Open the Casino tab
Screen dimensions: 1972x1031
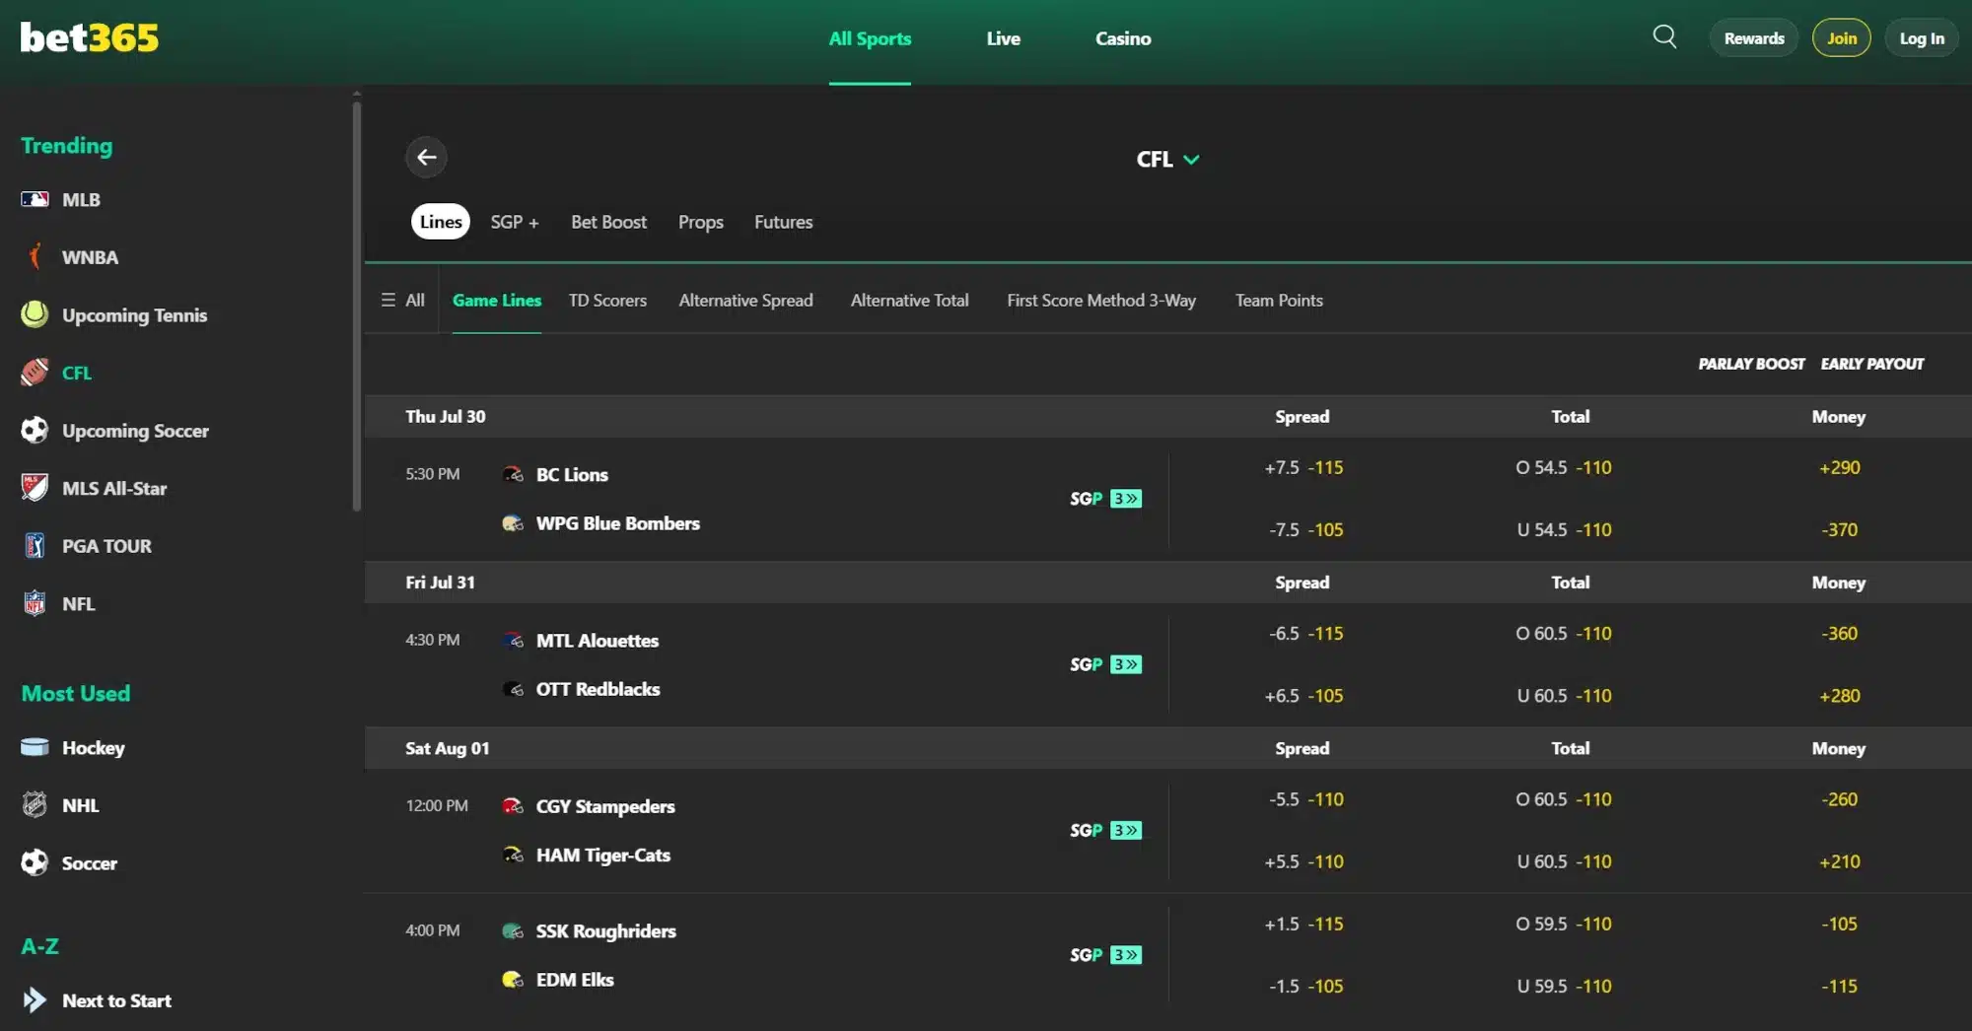tap(1123, 38)
